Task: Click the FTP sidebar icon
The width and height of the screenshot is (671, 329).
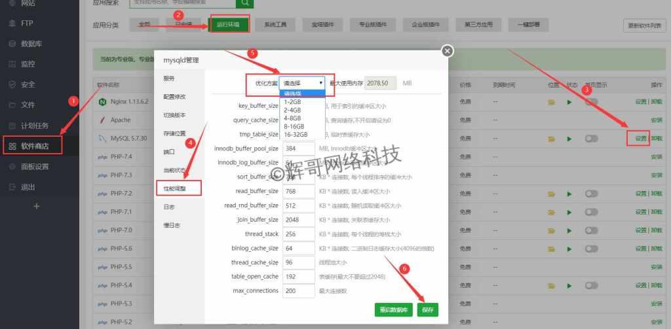Action: [x=12, y=23]
